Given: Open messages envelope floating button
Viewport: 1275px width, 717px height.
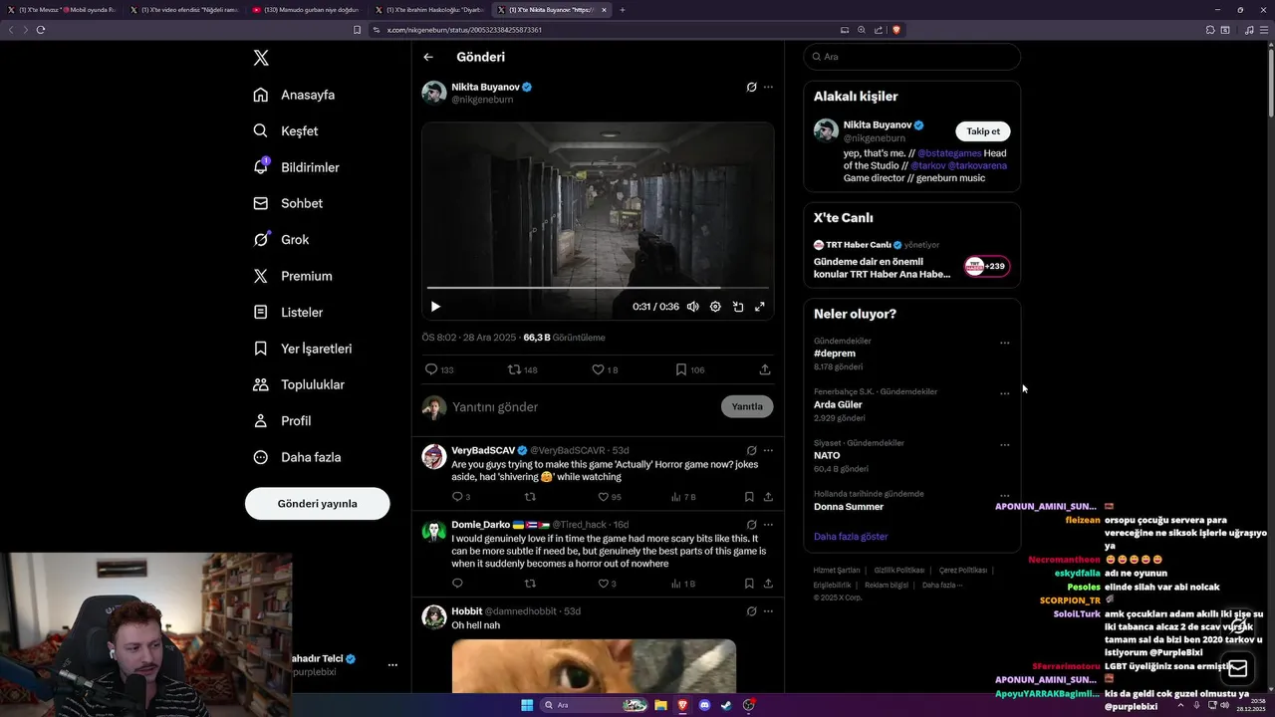Looking at the screenshot, I should coord(1238,668).
